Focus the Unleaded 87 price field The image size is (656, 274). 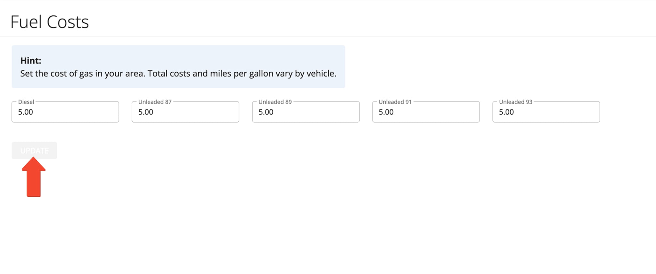(x=185, y=112)
